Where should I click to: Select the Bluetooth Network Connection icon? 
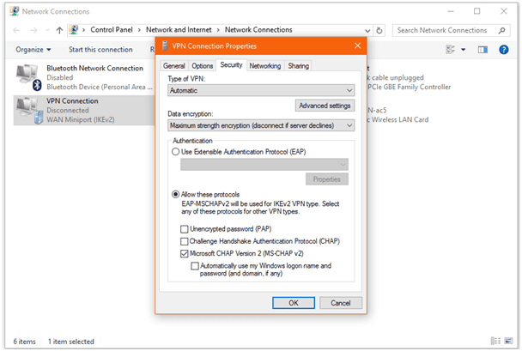tap(28, 77)
